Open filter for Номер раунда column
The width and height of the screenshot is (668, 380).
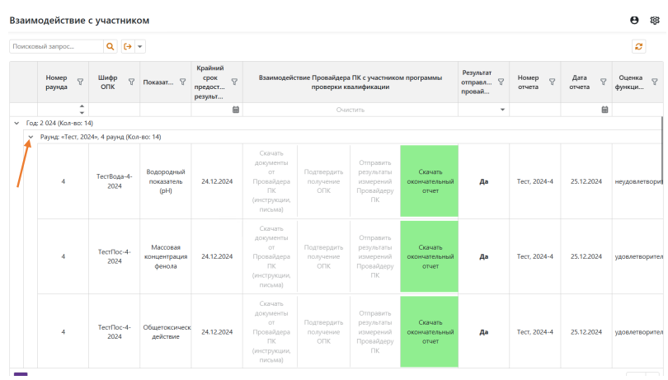(80, 82)
